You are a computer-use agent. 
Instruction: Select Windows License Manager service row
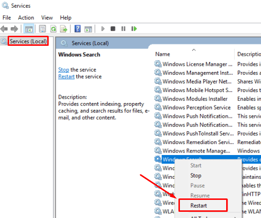tap(208, 64)
